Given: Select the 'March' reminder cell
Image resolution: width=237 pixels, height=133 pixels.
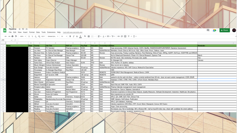Looking at the screenshot, I should point(217,55).
